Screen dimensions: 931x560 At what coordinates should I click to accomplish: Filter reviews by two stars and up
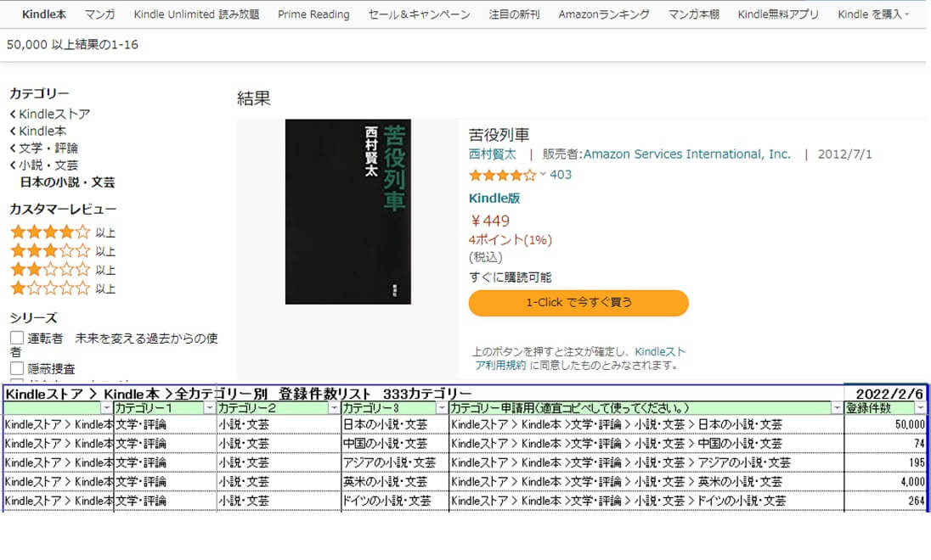click(x=49, y=270)
